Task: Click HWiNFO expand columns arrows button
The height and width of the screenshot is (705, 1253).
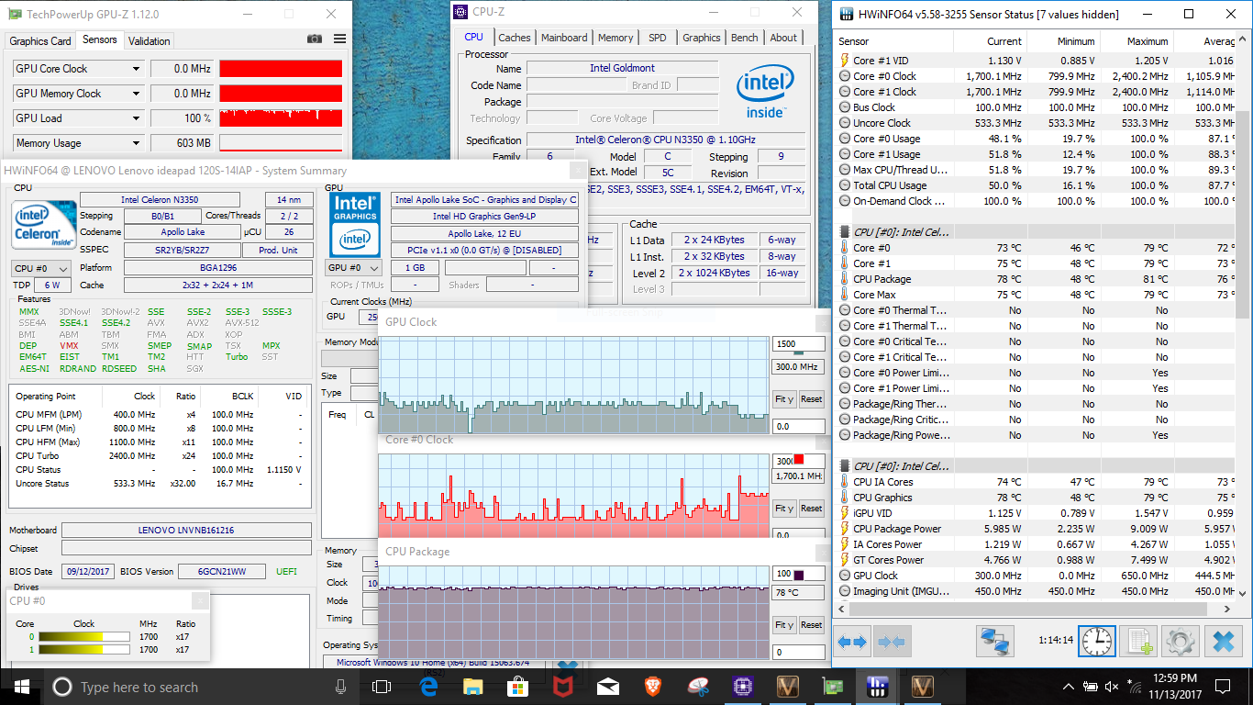Action: 853,640
